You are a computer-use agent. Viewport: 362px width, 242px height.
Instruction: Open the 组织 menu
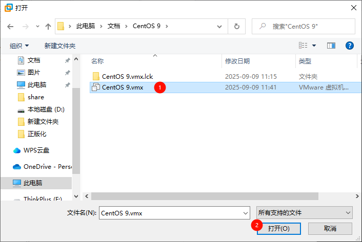(x=19, y=46)
